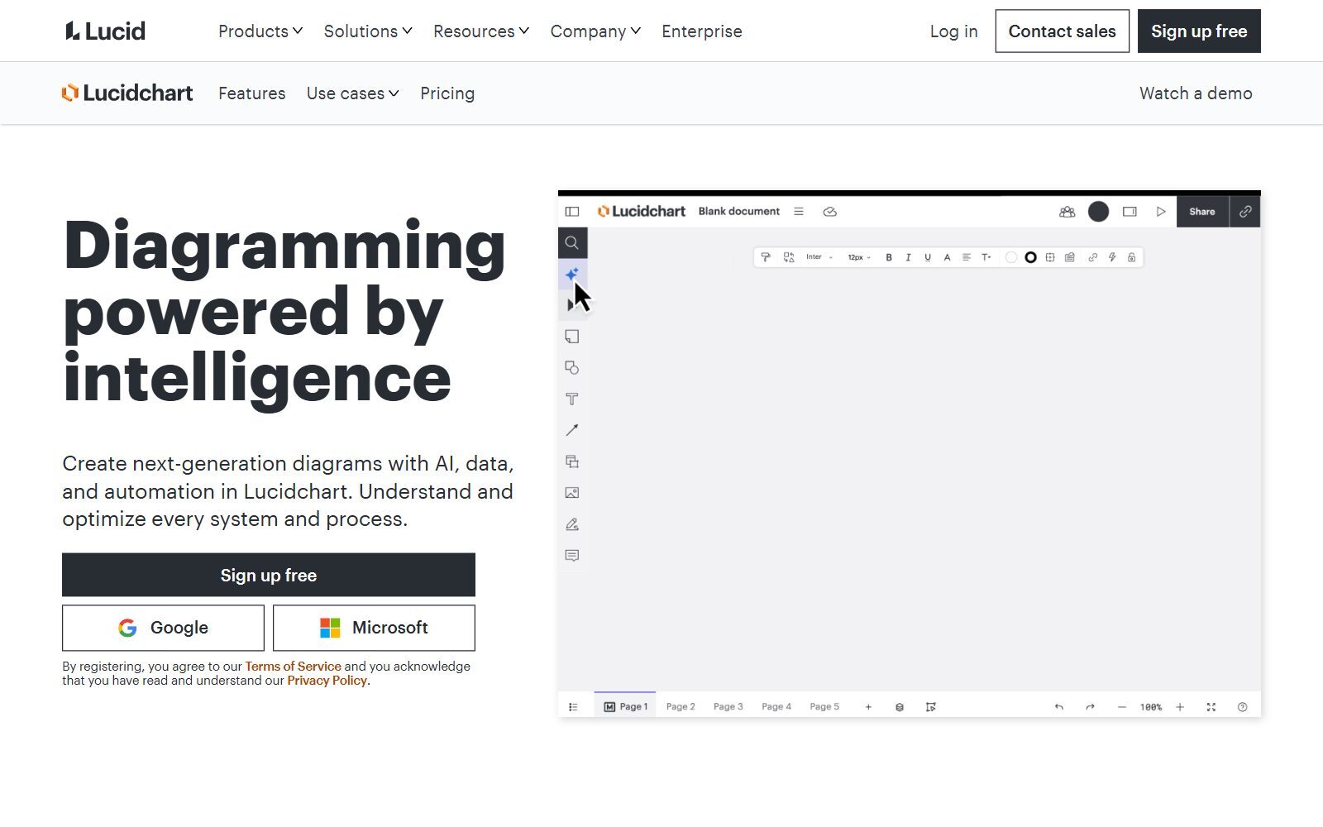Expand the Solutions menu
The image size is (1323, 827).
click(x=368, y=31)
